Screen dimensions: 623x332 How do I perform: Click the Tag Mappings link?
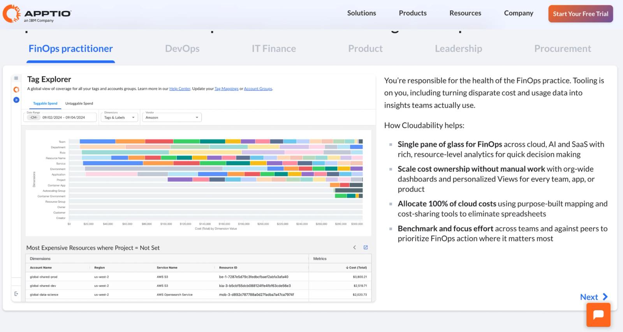click(x=227, y=89)
